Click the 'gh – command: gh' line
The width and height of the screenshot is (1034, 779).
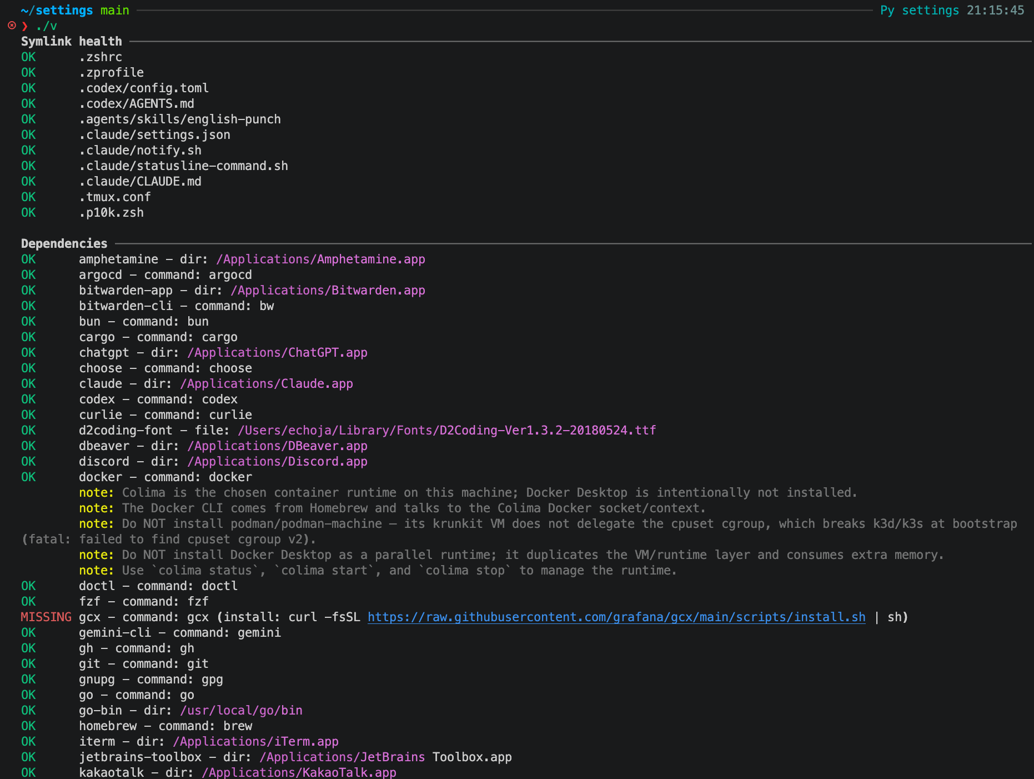pos(137,648)
